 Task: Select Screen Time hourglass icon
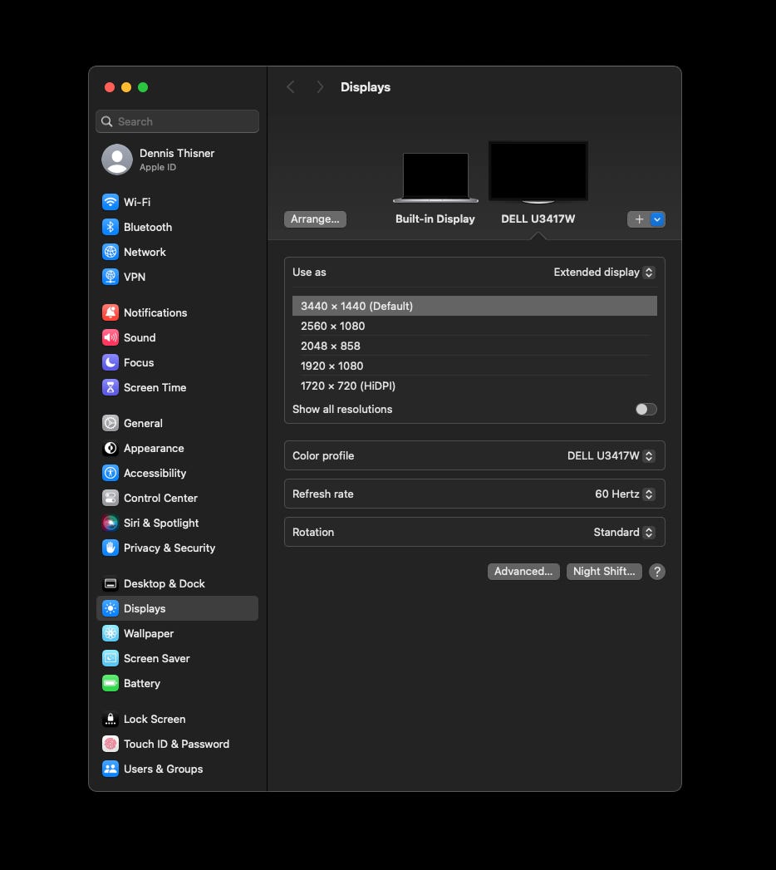(x=111, y=387)
